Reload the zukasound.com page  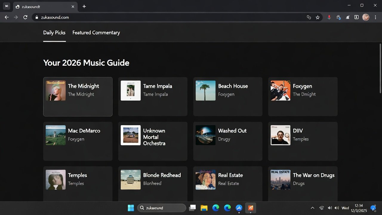(x=25, y=17)
